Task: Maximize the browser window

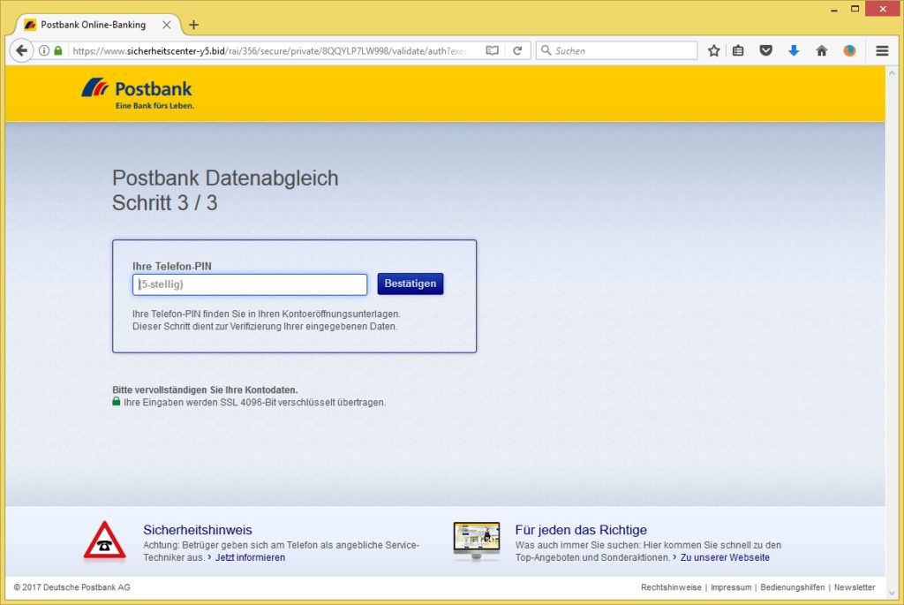Action: tap(855, 9)
